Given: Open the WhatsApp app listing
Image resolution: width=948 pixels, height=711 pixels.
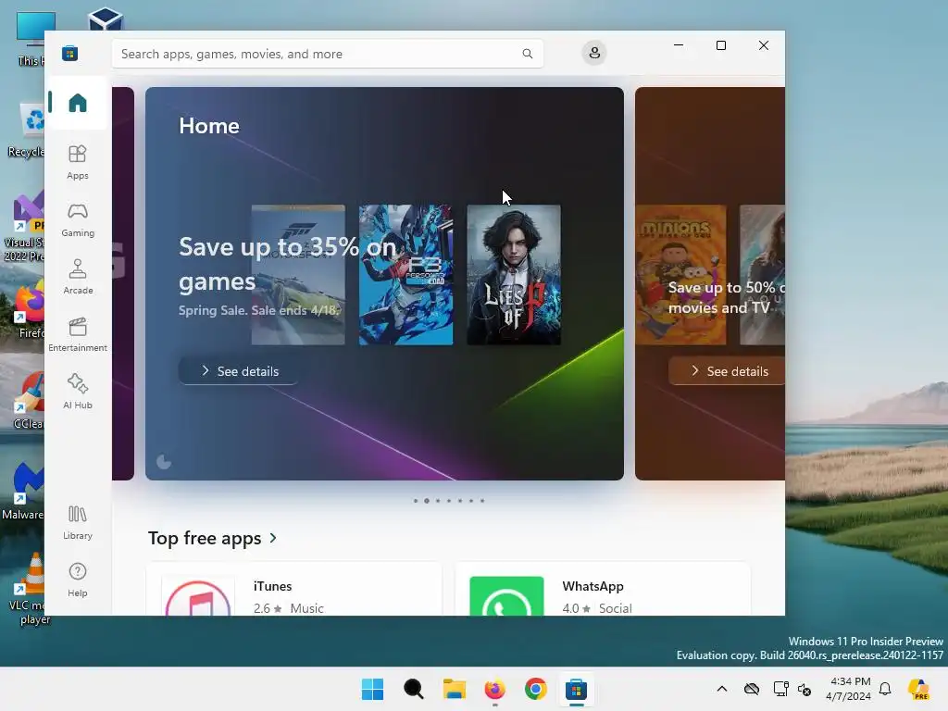Looking at the screenshot, I should point(603,590).
